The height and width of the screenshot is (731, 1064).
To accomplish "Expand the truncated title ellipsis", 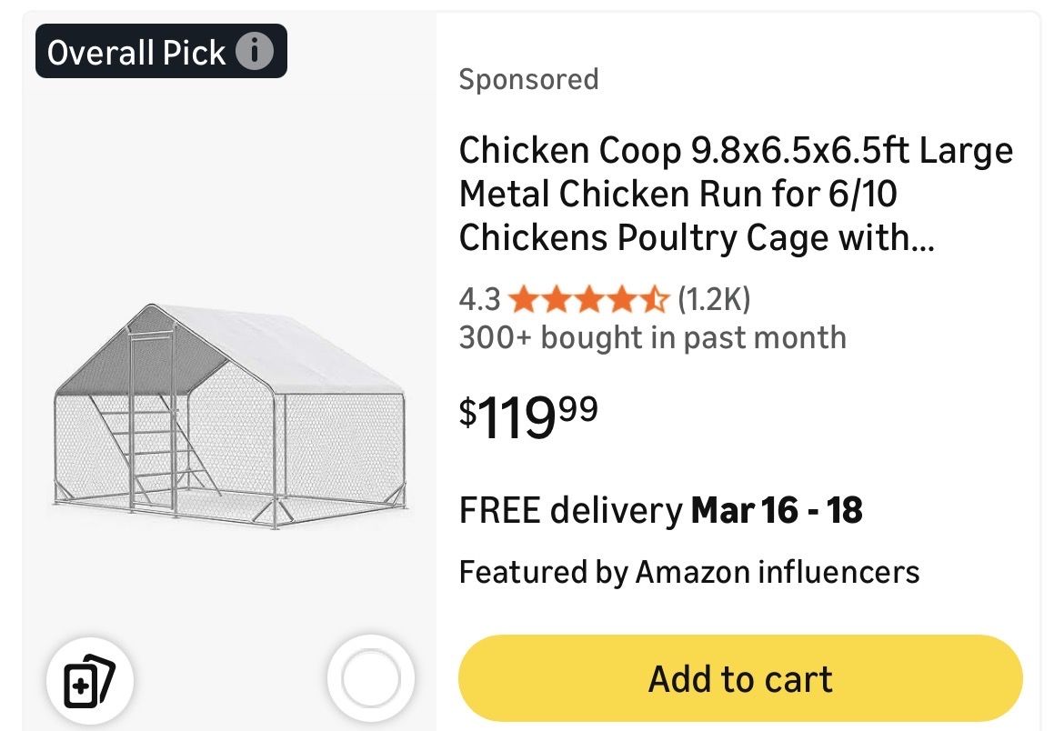I will (x=921, y=238).
